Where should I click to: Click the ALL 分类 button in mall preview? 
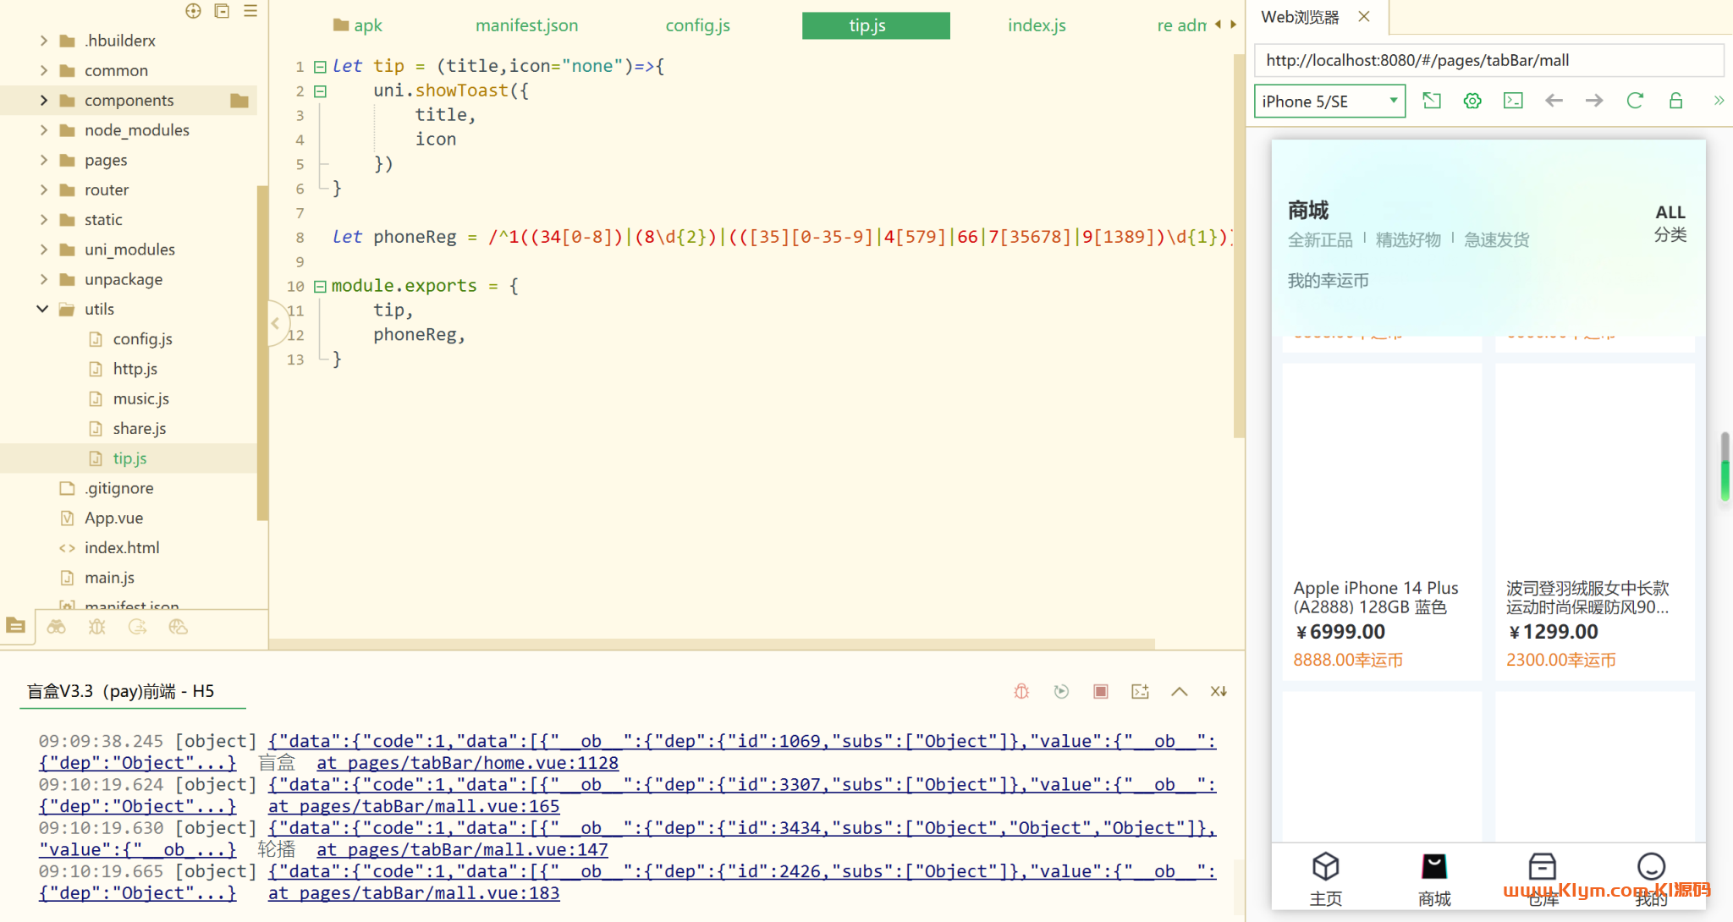point(1670,222)
